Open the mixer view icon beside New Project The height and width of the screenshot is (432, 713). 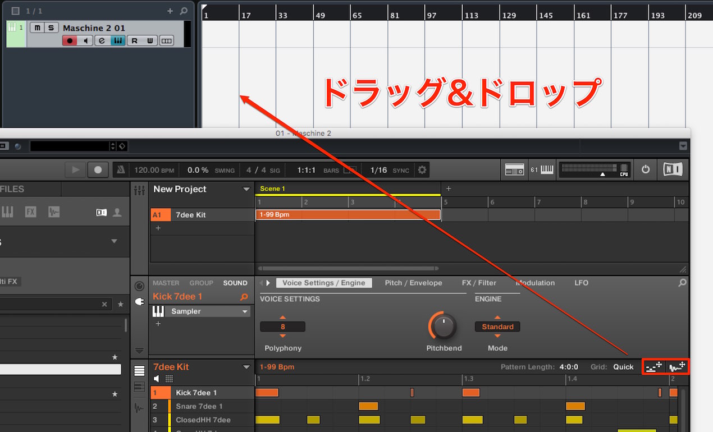pyautogui.click(x=139, y=190)
